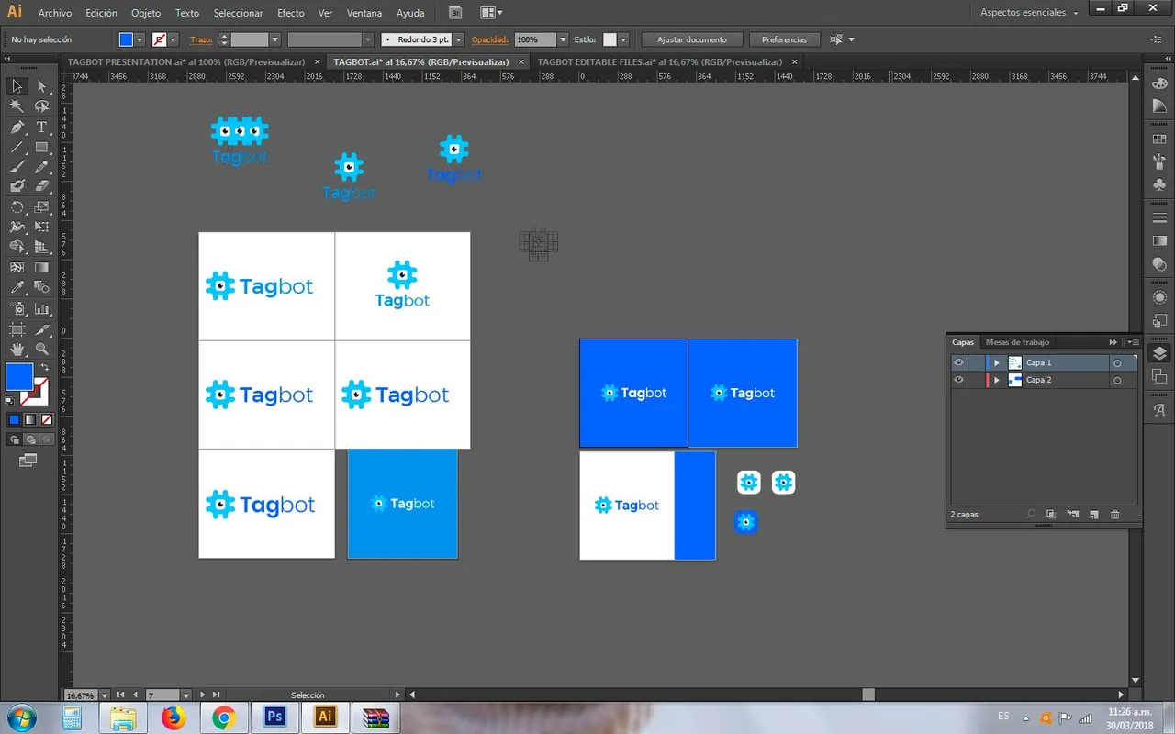Open the Efecto menu
The height and width of the screenshot is (734, 1175).
coord(291,13)
